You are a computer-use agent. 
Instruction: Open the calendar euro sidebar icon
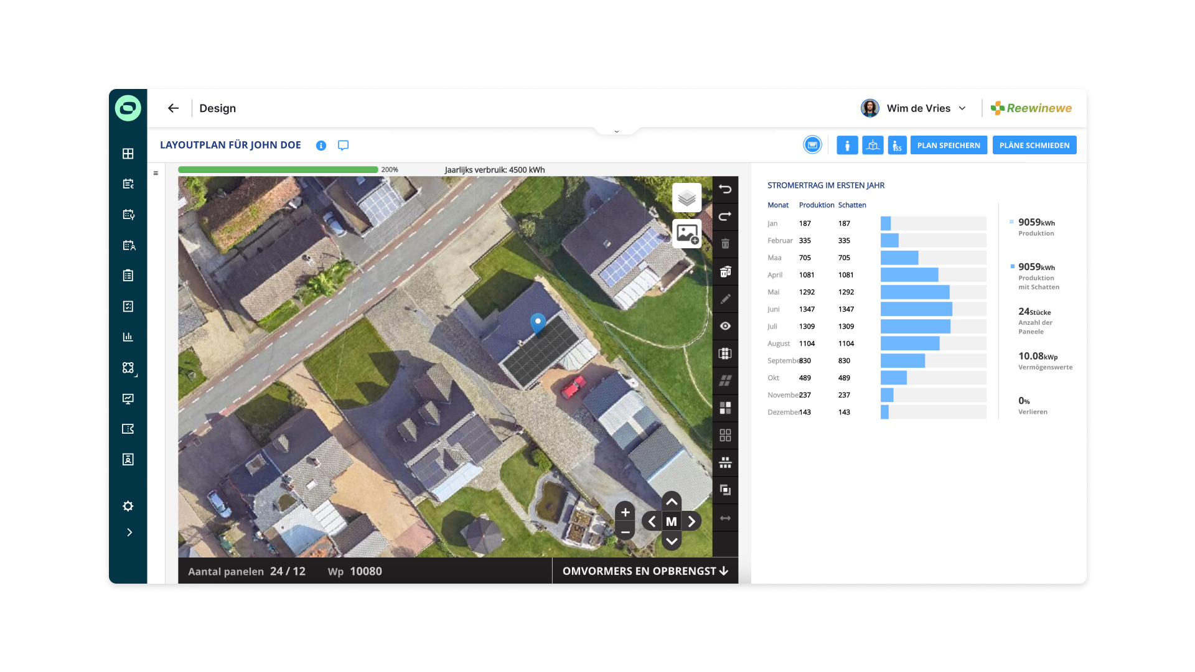point(128,184)
